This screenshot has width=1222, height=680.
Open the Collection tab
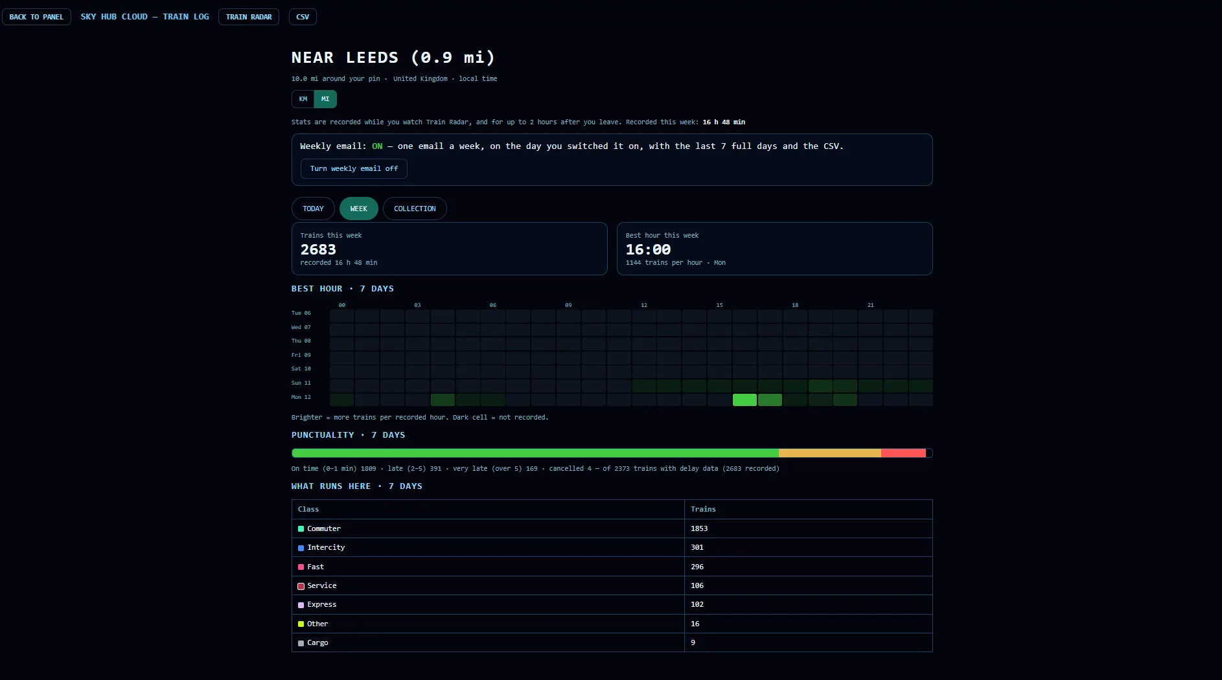[415, 209]
